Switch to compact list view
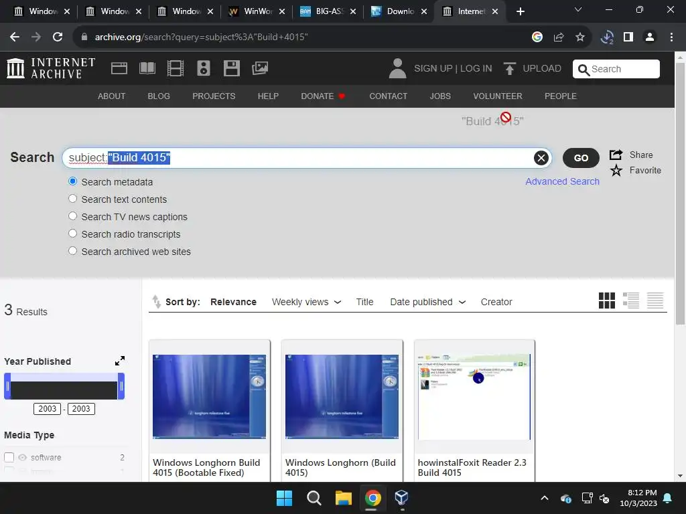The width and height of the screenshot is (686, 514). 655,301
